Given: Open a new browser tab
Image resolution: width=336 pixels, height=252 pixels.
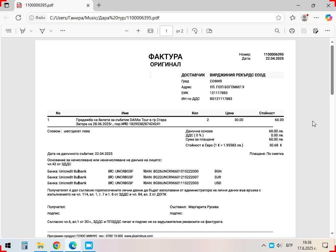Looking at the screenshot, I should (x=99, y=5).
